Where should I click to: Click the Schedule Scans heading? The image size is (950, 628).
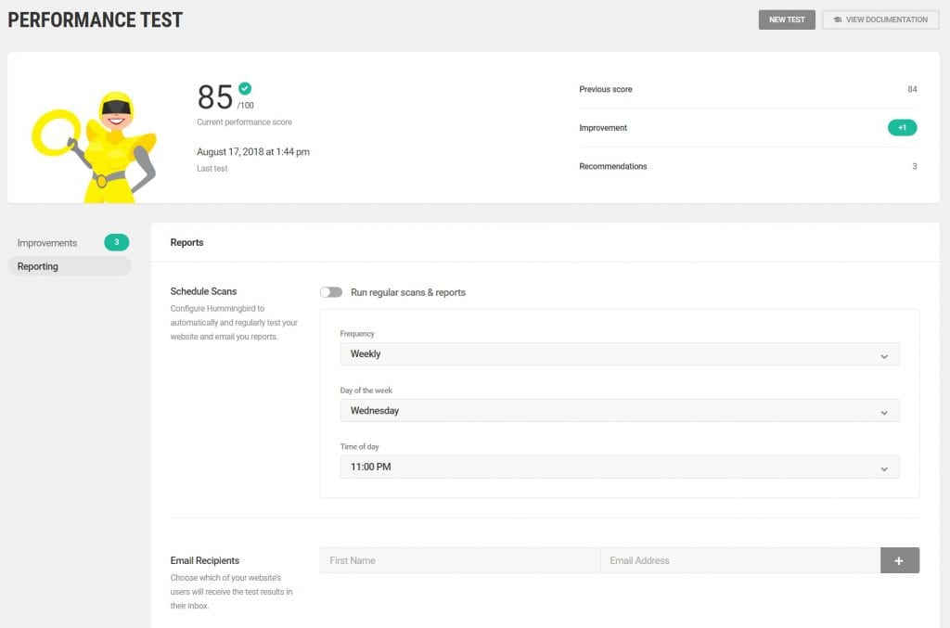click(x=203, y=291)
